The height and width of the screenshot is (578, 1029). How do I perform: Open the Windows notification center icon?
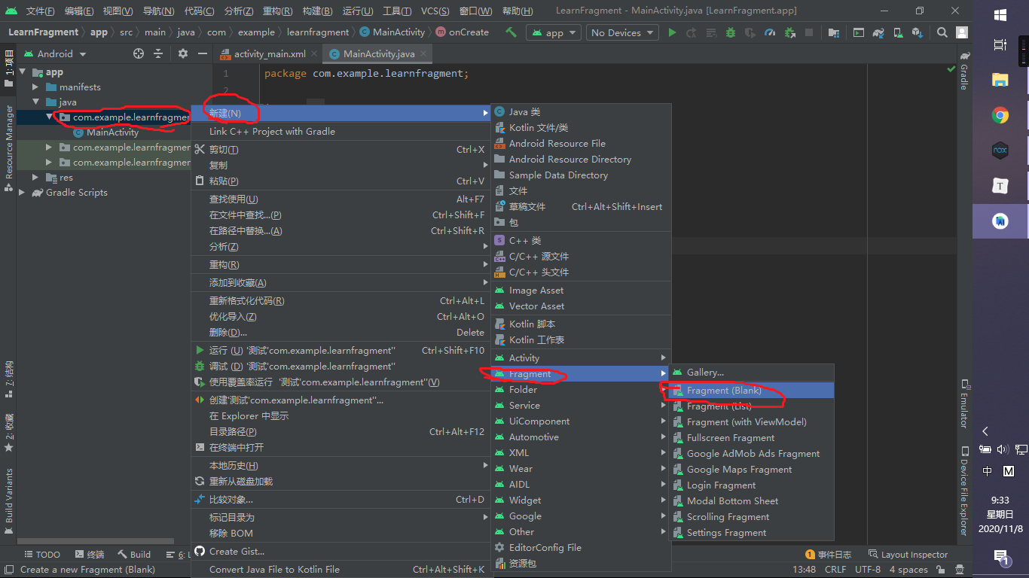point(1000,558)
